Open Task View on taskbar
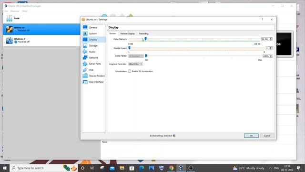Image resolution: width=305 pixels, height=172 pixels. tap(92, 168)
